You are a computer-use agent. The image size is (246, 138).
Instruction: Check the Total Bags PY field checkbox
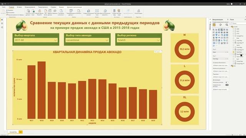[x=233, y=54]
